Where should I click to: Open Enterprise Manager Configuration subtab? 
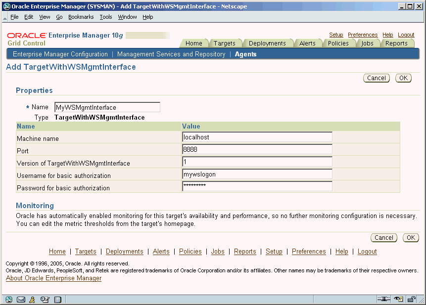(60, 54)
